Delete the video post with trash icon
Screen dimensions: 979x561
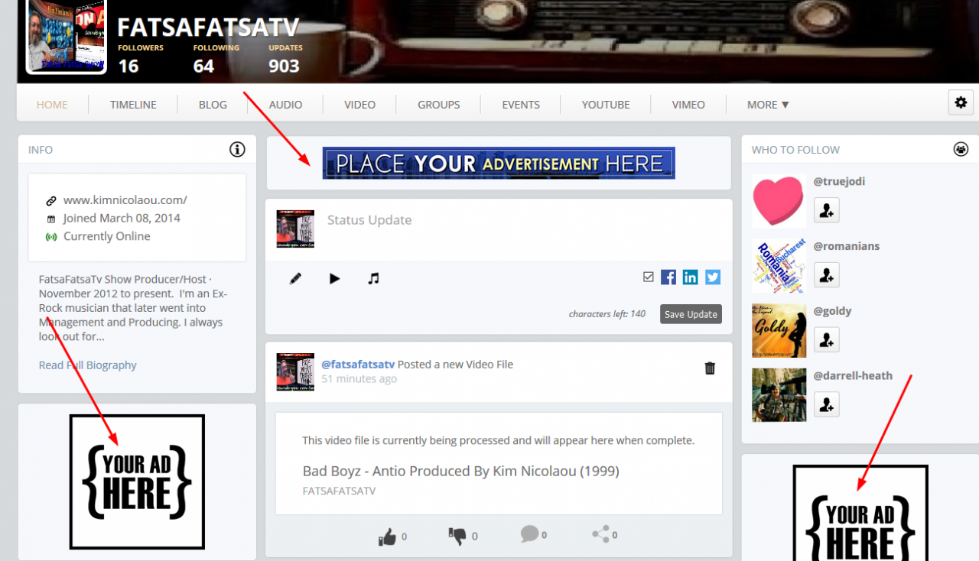coord(710,368)
